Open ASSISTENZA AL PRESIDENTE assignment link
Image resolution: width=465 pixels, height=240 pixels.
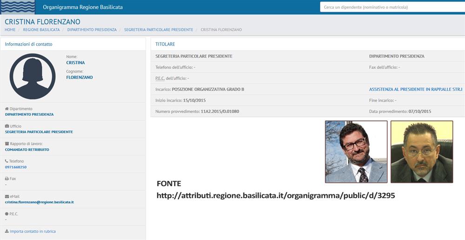[415, 89]
